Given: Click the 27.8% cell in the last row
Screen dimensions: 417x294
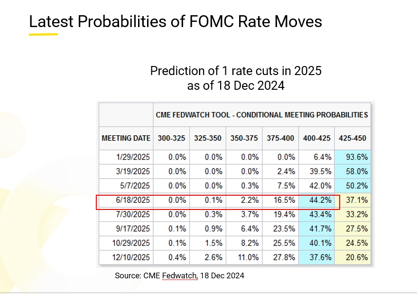Looking at the screenshot, I should (280, 257).
